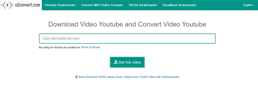Click the lightbulb icon beside Batch Download
The image size is (258, 110).
pos(76,77)
